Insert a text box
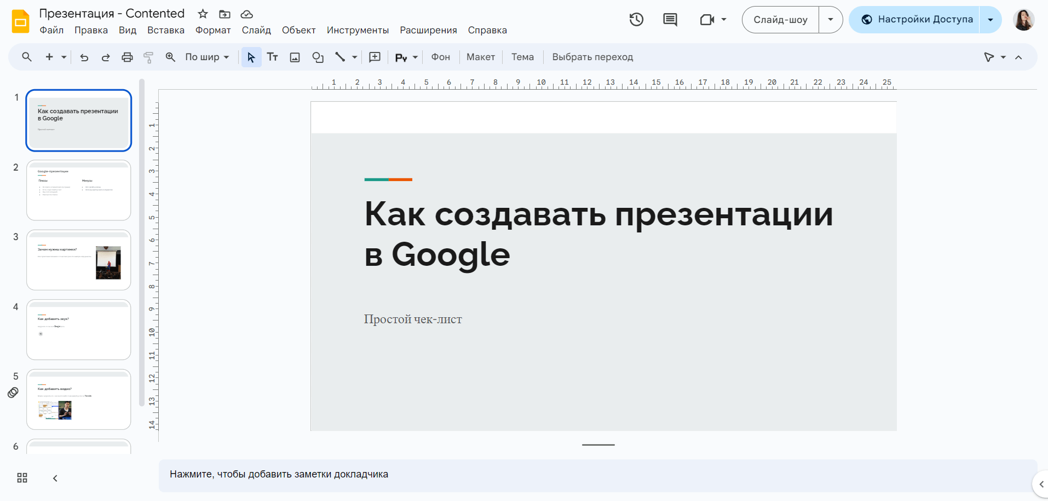Screen dimensions: 1048x501 272,57
